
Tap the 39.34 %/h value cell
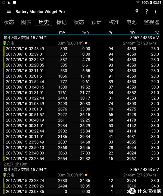[x=85, y=137]
